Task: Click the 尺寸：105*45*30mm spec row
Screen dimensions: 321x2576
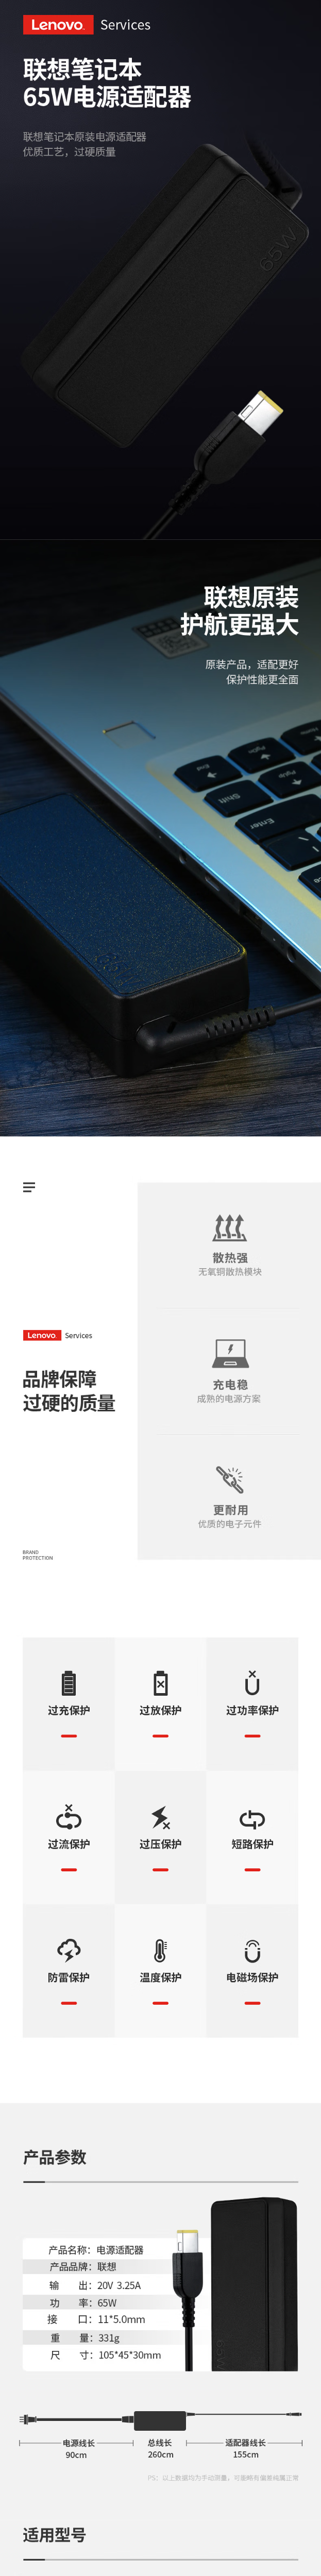Action: click(105, 2355)
